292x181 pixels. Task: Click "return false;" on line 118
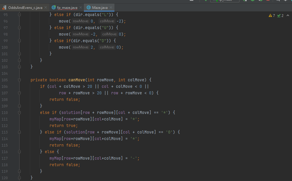point(65,165)
